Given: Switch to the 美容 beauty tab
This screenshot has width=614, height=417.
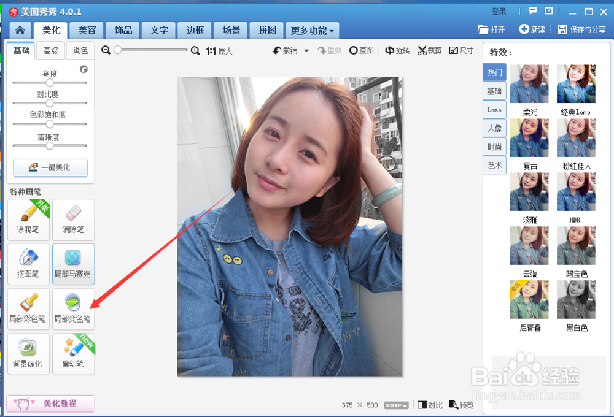Looking at the screenshot, I should (87, 29).
